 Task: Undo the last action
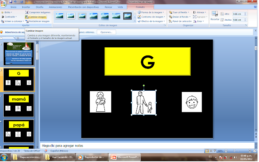15,2
